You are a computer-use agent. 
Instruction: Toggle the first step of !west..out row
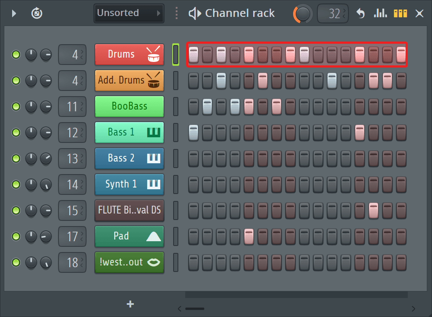tap(193, 262)
